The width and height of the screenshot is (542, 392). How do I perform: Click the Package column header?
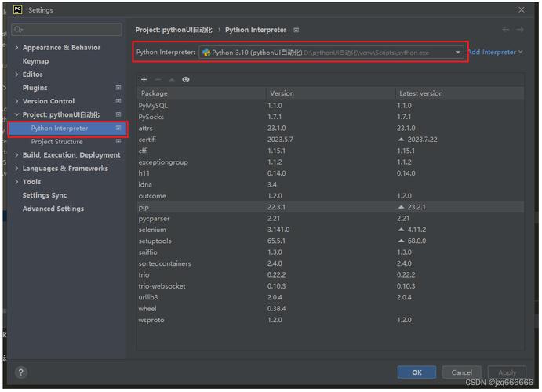click(202, 93)
